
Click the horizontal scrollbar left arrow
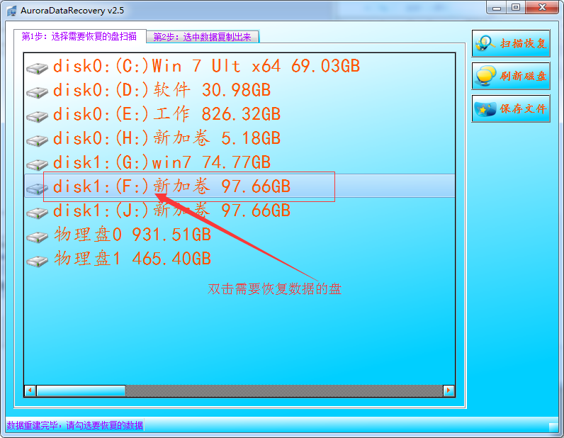tap(30, 391)
